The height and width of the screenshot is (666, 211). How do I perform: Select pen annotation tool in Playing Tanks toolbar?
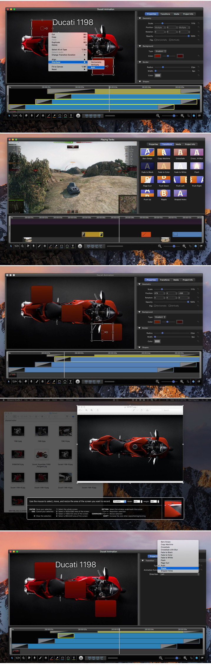(x=39, y=246)
